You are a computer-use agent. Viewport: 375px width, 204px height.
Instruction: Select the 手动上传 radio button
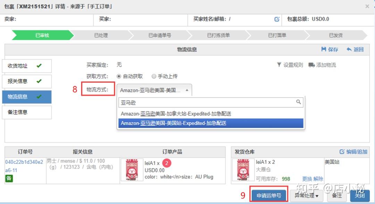pos(153,76)
